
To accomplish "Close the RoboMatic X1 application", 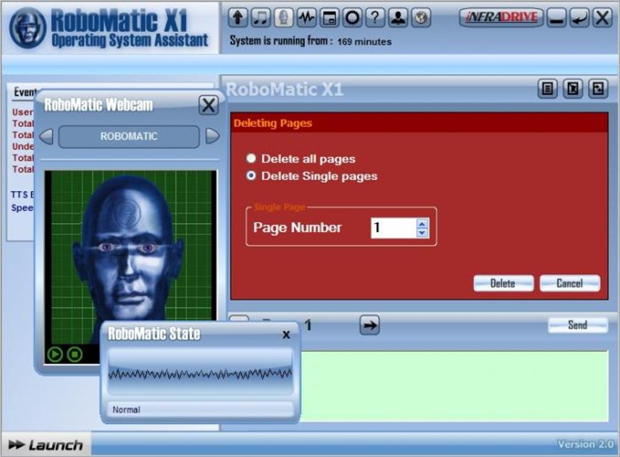I will 602,18.
